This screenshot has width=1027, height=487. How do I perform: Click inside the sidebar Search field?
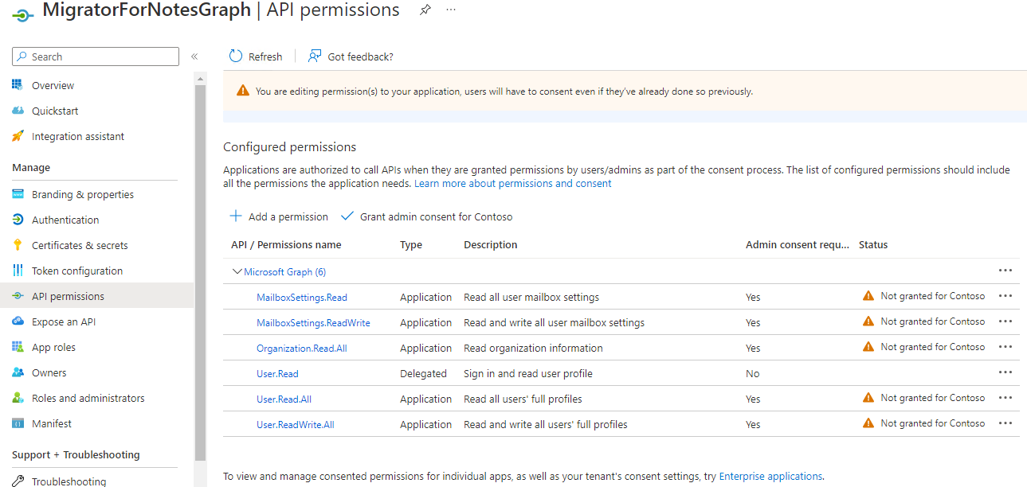[96, 56]
